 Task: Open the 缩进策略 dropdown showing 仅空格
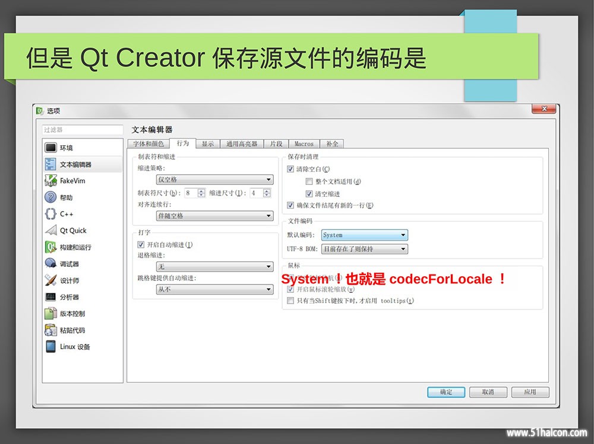(215, 180)
